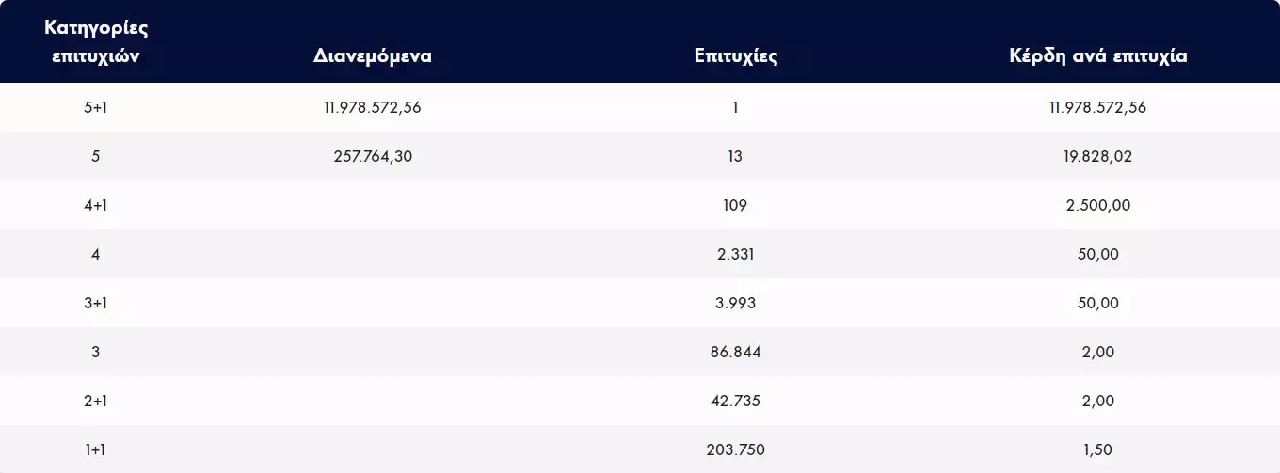
Task: Click the Κατηγορίες επιτυχιών column header
Action: tap(95, 41)
